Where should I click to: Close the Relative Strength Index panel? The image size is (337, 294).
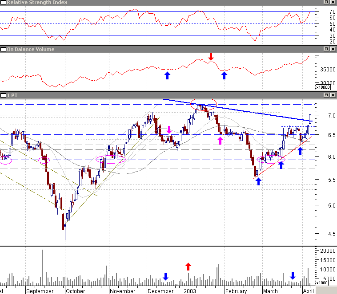pos(333,2)
